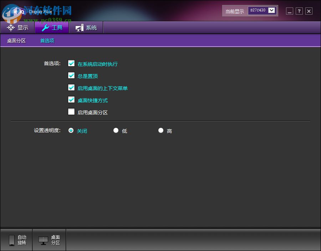Click the 当前显示 label field

(x=234, y=11)
